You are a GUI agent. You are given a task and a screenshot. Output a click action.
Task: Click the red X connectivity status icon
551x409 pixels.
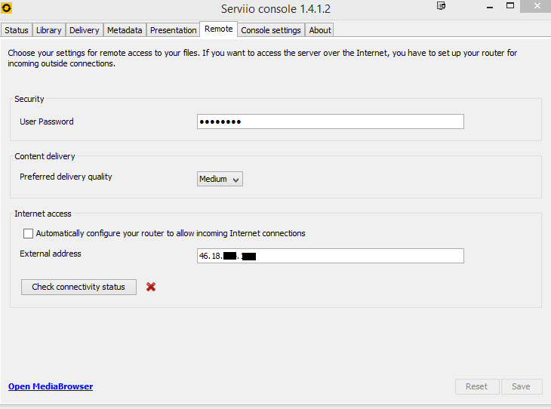[x=151, y=287]
